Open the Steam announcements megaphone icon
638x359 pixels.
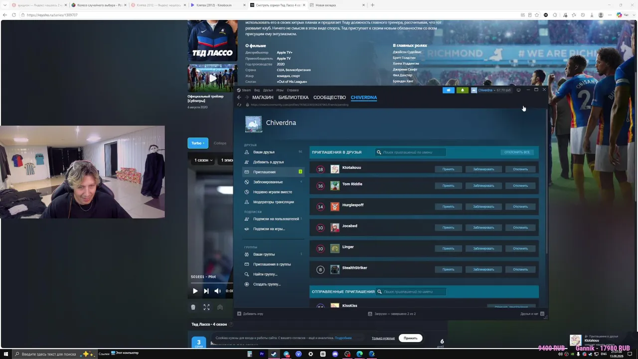click(449, 90)
